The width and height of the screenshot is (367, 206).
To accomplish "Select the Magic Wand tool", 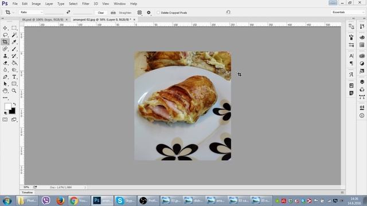I will pyautogui.click(x=14, y=35).
